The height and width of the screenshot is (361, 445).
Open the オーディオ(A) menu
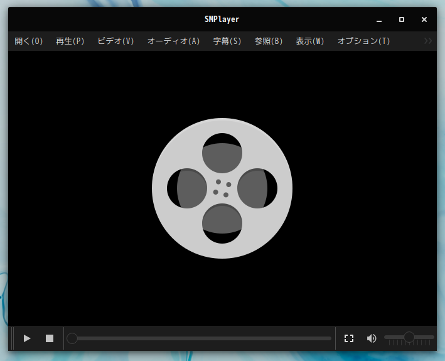coord(174,41)
